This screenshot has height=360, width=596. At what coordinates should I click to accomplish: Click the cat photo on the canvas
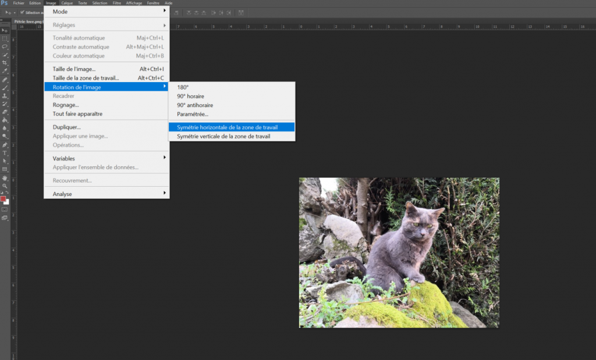(399, 252)
